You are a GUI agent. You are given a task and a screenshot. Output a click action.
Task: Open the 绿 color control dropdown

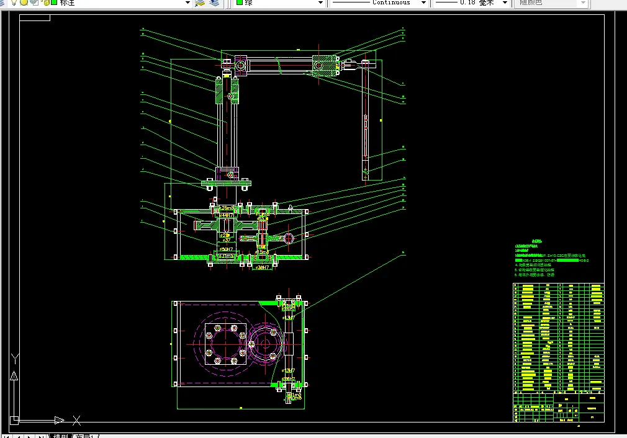320,3
